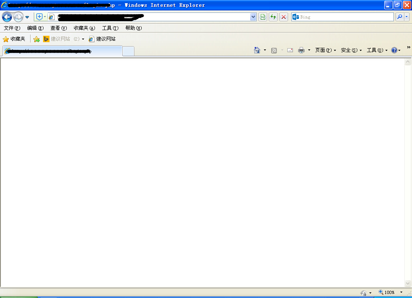Show more toolbar items chevron
This screenshot has height=298, width=412.
tap(409, 47)
